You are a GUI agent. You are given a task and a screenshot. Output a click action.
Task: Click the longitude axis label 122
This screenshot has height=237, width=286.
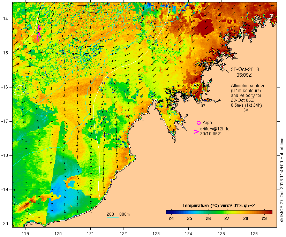point(123,234)
